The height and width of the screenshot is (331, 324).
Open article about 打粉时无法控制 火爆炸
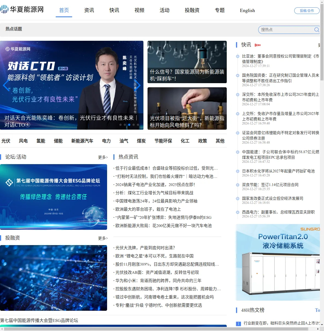166,176
